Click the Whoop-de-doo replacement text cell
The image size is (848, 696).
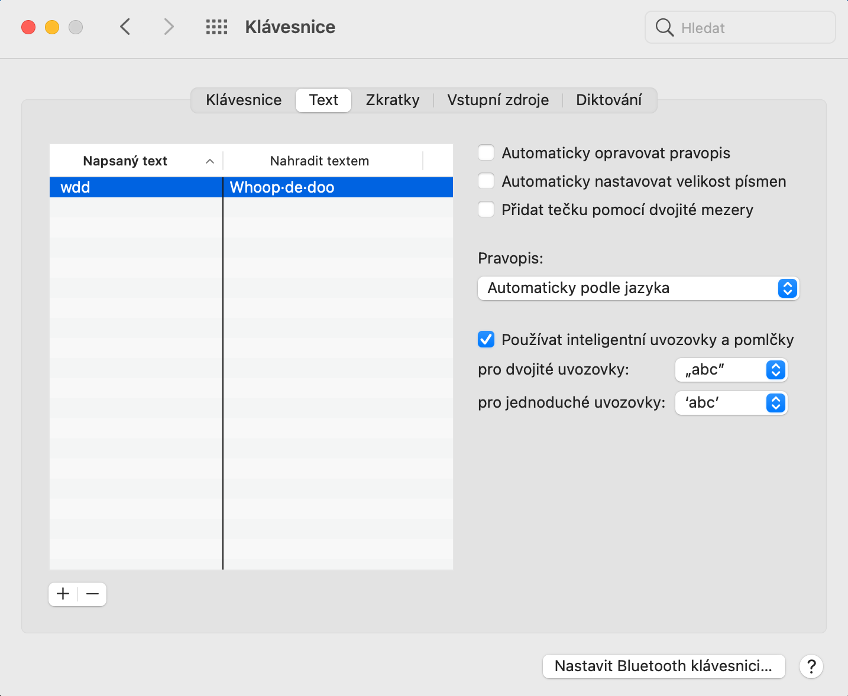pos(338,187)
